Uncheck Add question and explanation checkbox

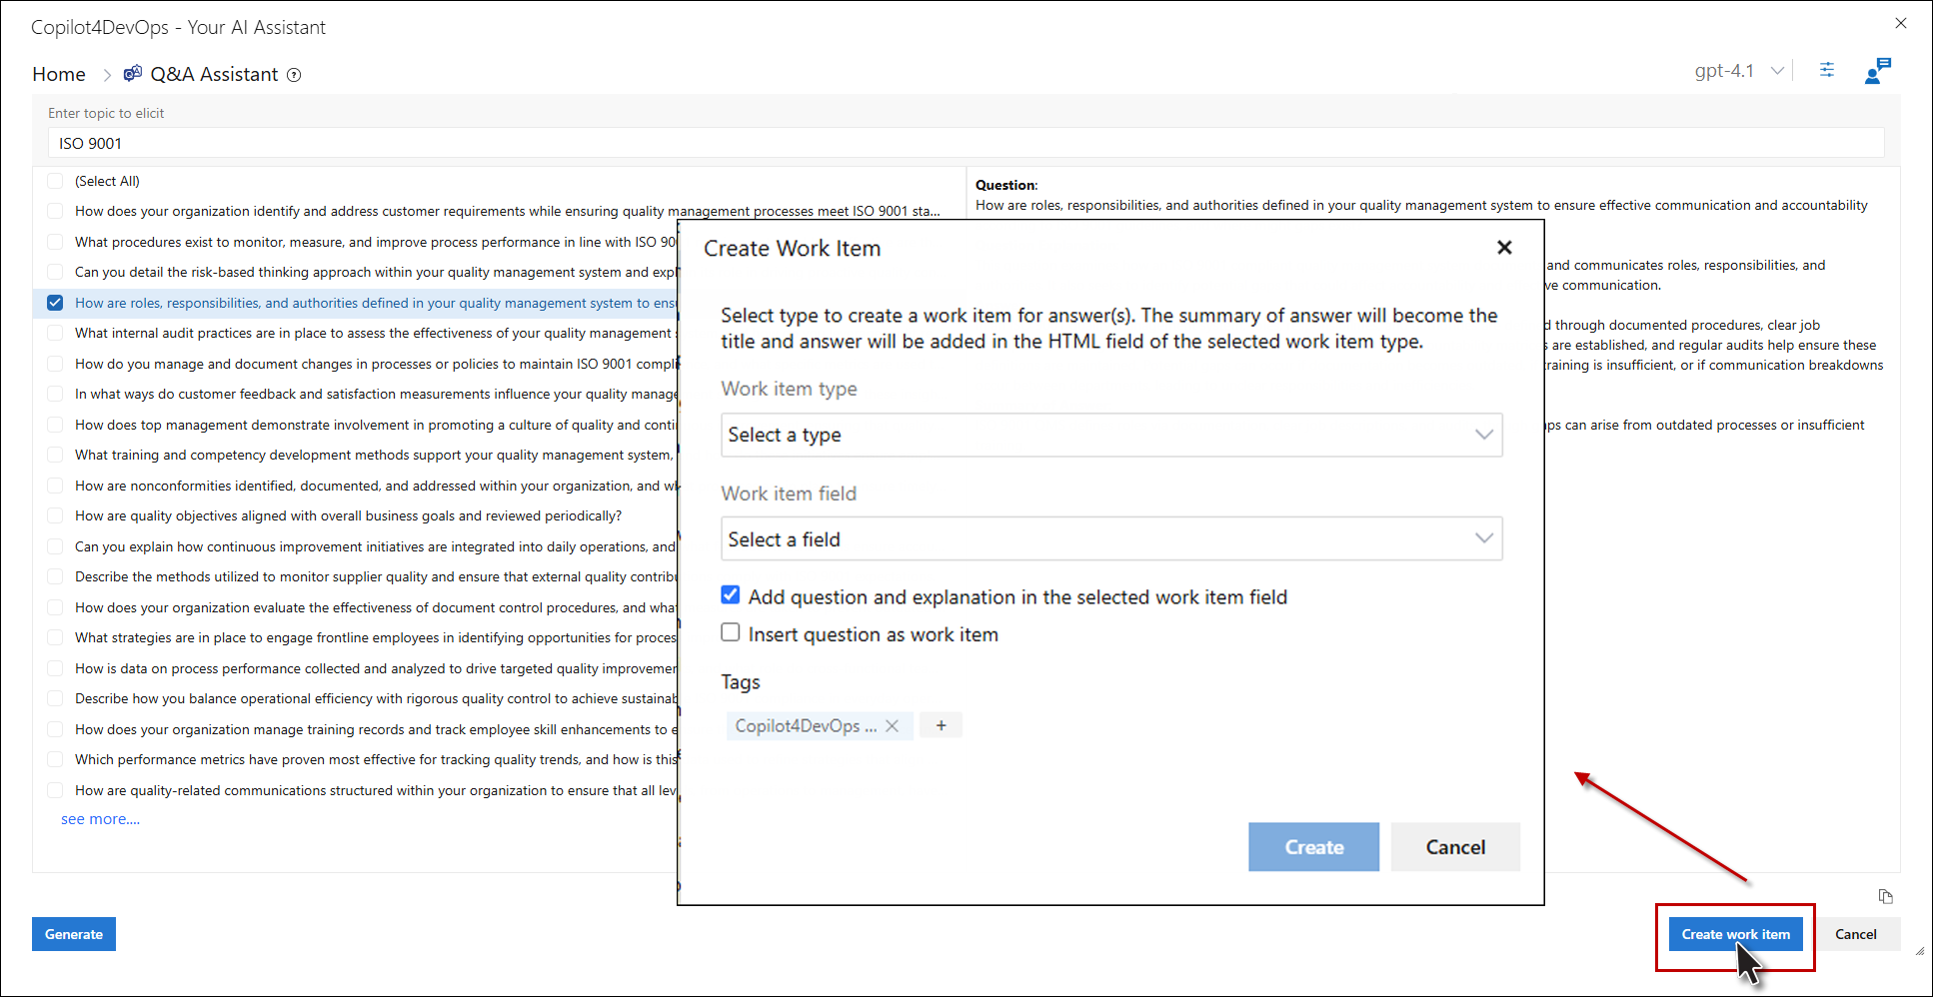[731, 595]
